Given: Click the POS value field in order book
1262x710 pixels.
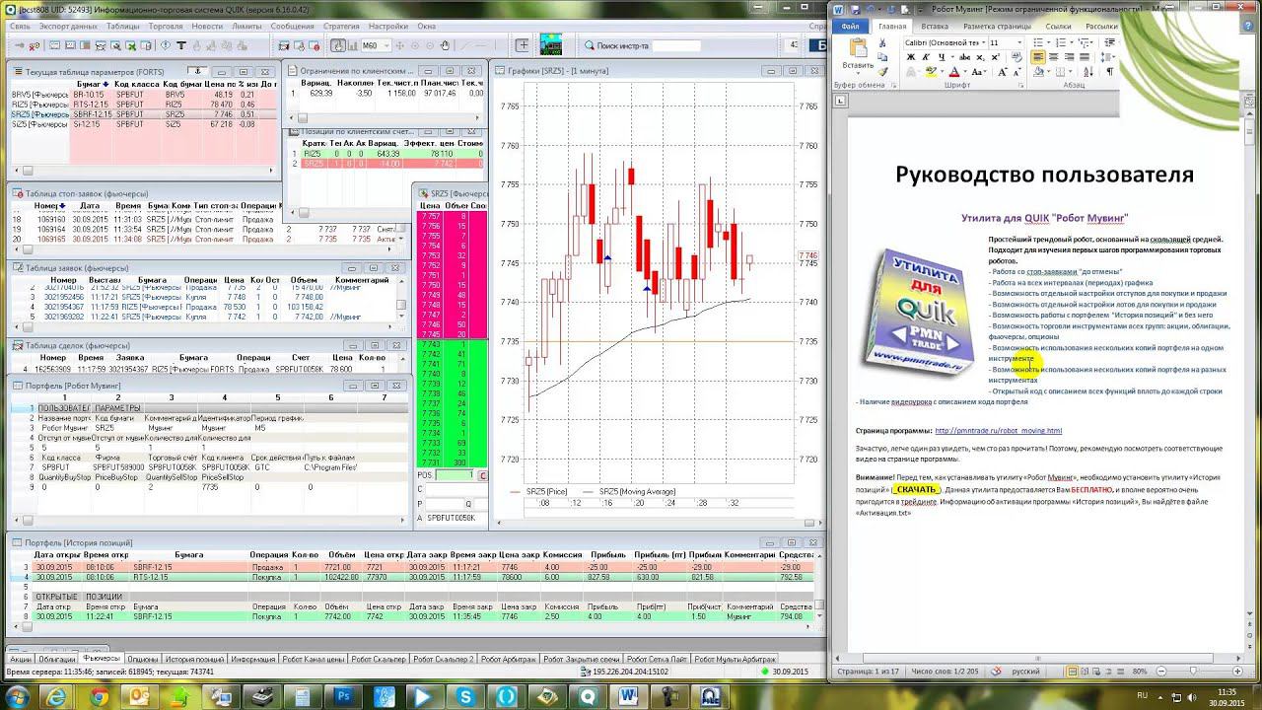Looking at the screenshot, I should [x=455, y=475].
